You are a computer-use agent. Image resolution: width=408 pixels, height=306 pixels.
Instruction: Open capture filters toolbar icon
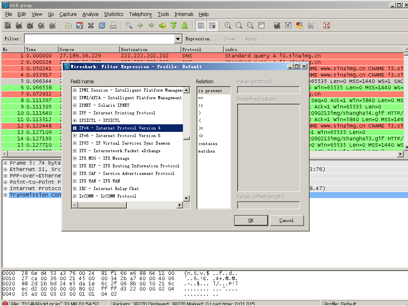tap(277, 25)
